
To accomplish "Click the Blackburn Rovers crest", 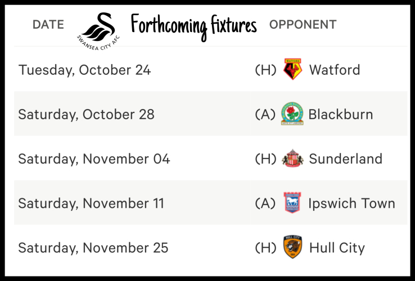I will (292, 114).
